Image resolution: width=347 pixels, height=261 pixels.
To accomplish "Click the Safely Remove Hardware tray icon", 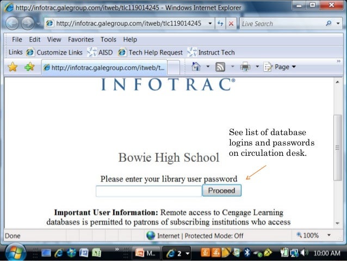I will (x=258, y=253).
